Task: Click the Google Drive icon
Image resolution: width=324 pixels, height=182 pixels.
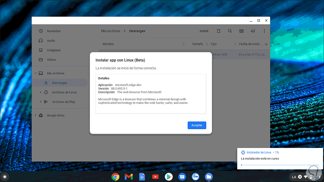Action: pos(41,115)
